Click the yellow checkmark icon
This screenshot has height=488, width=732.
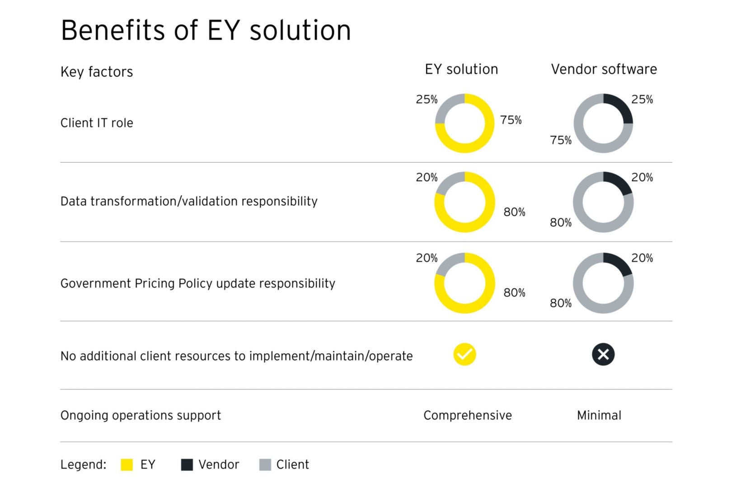(x=465, y=354)
